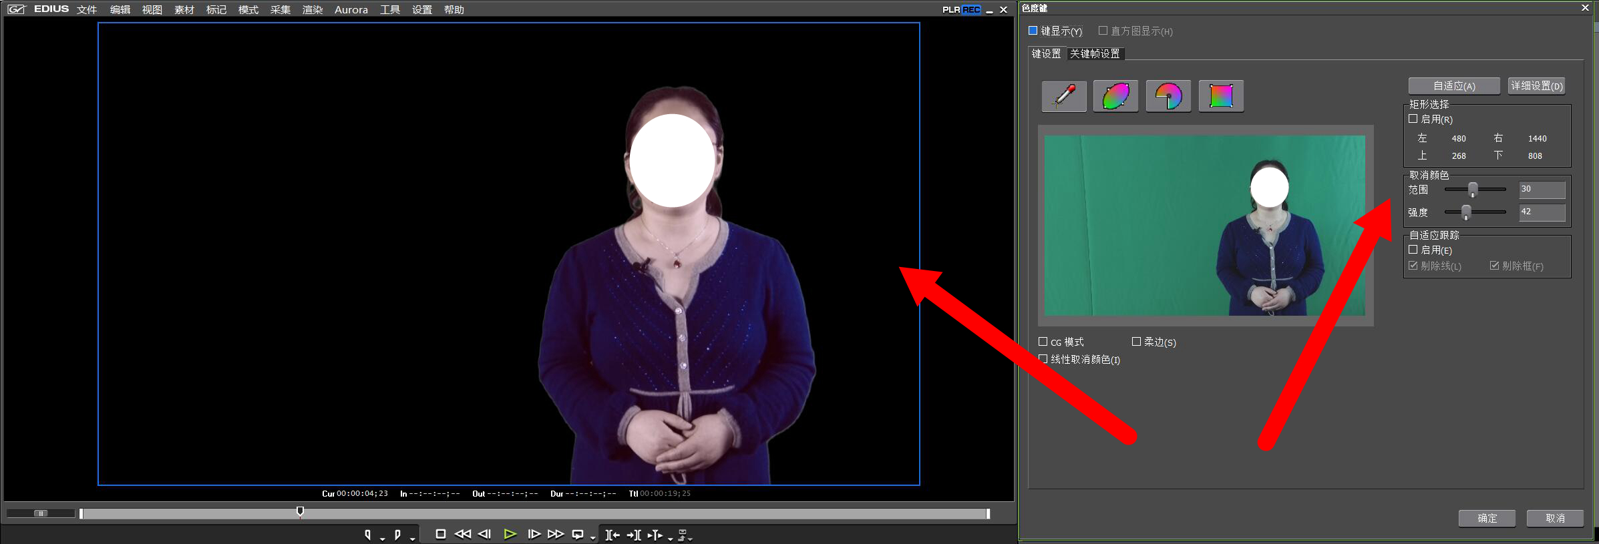Open export options dropdown arrow
The image size is (1599, 544).
(690, 538)
